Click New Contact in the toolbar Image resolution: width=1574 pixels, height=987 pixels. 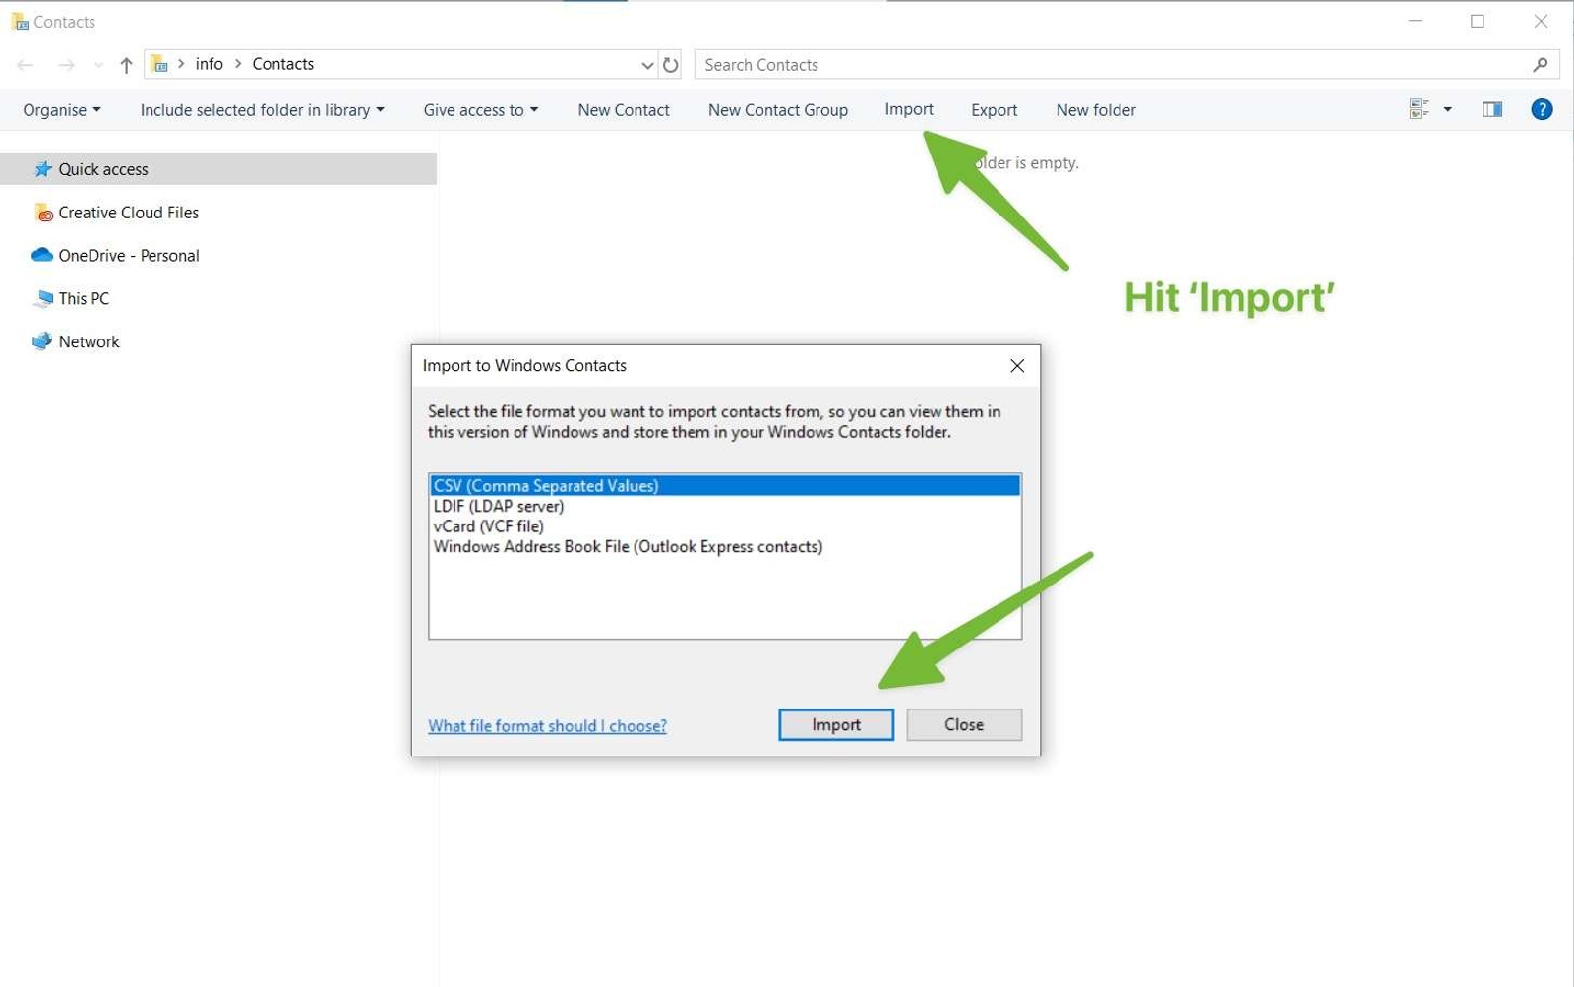pyautogui.click(x=624, y=110)
